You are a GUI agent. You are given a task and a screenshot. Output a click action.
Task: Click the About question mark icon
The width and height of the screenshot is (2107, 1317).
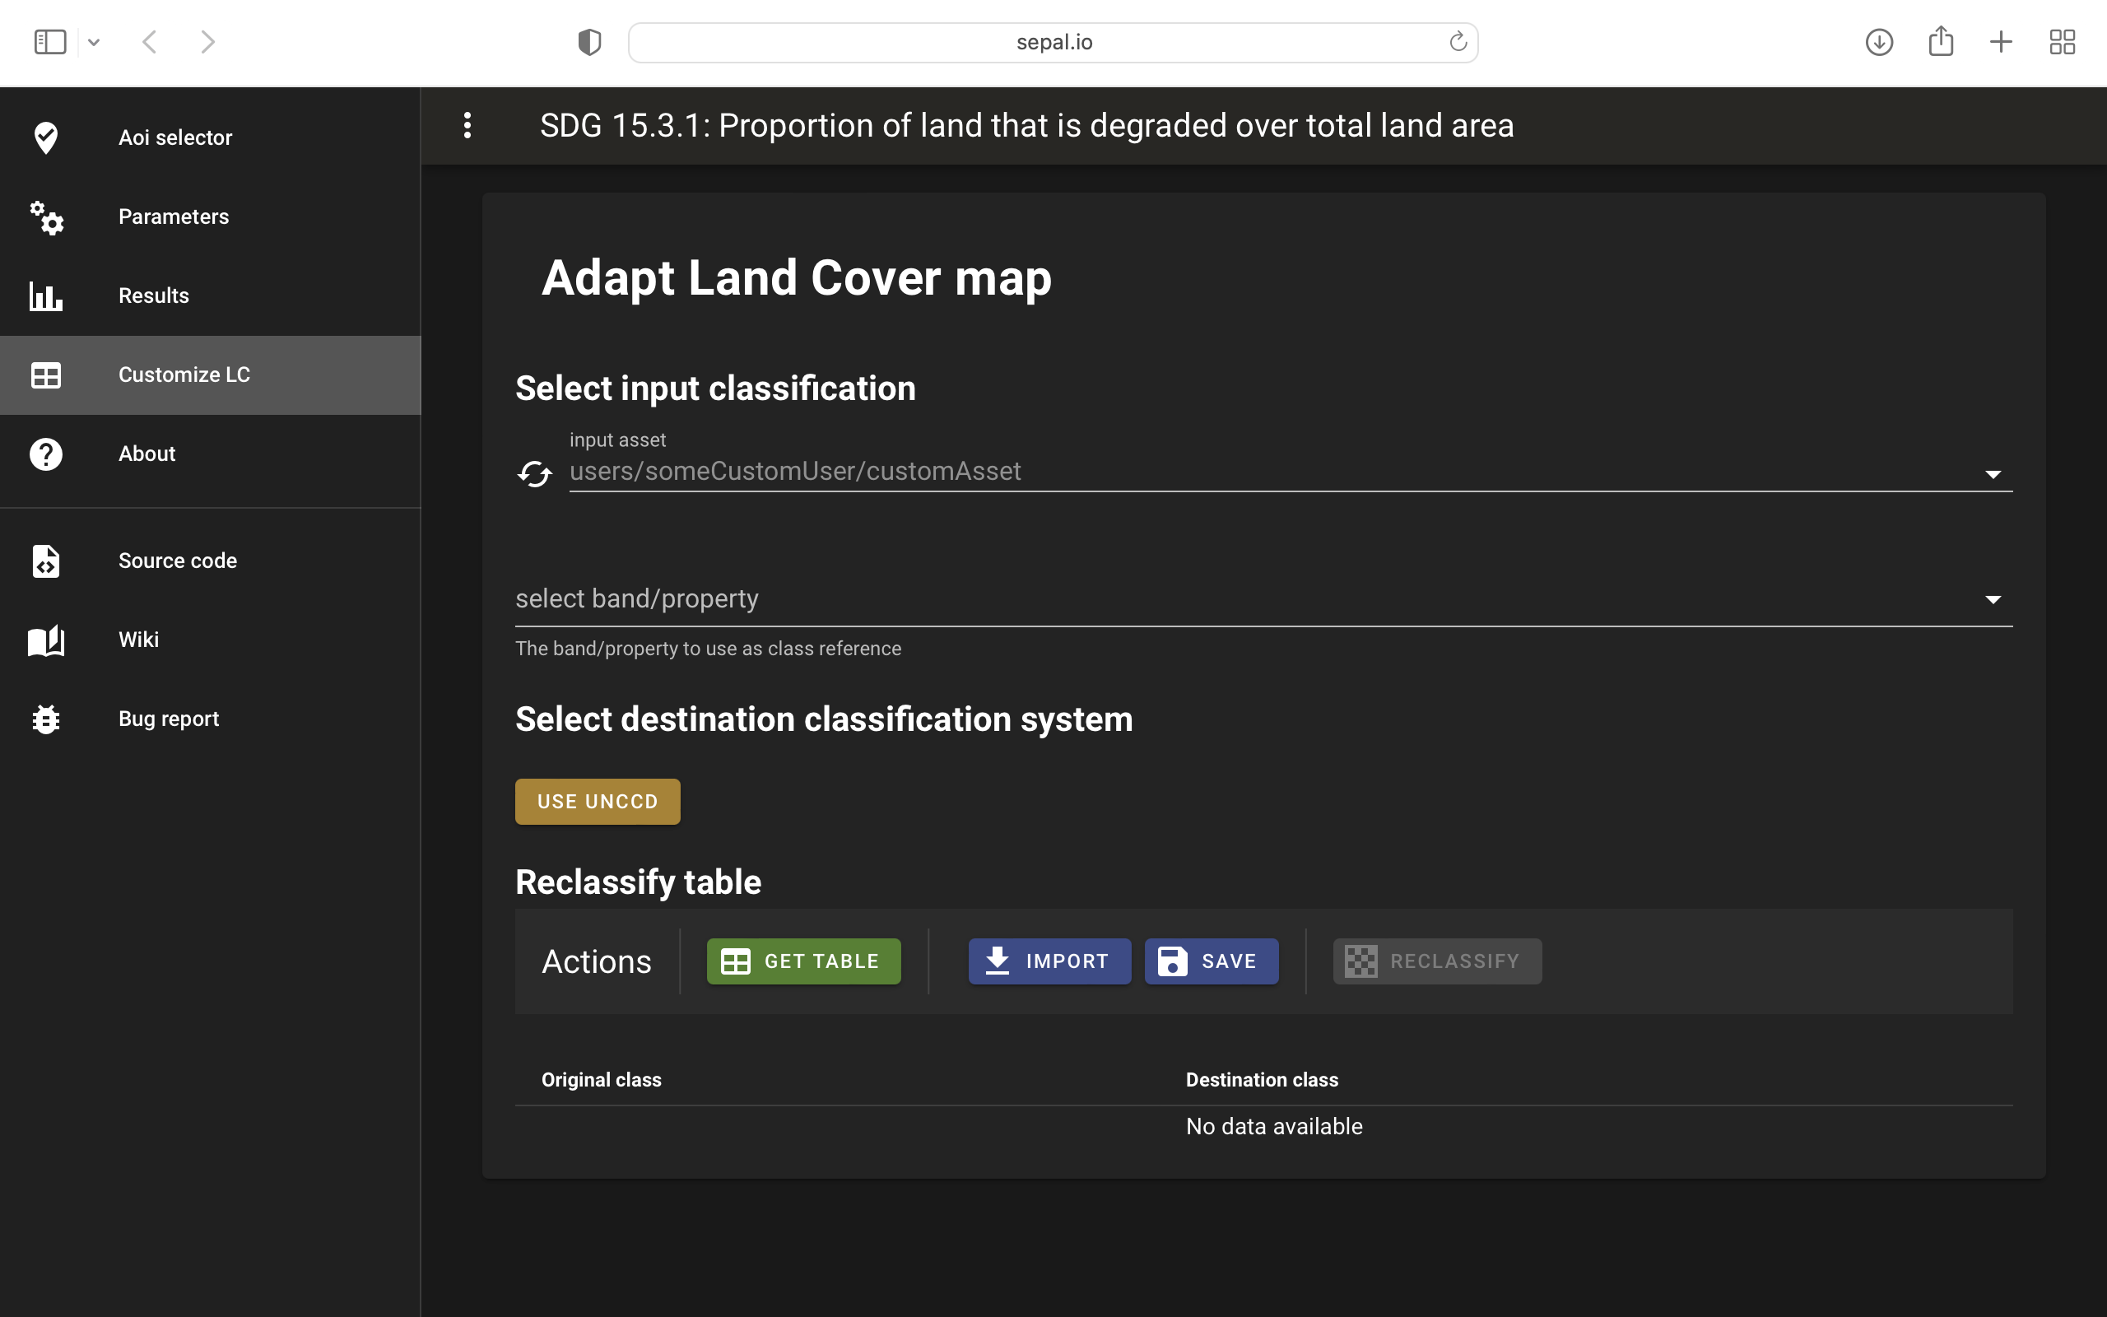point(45,454)
